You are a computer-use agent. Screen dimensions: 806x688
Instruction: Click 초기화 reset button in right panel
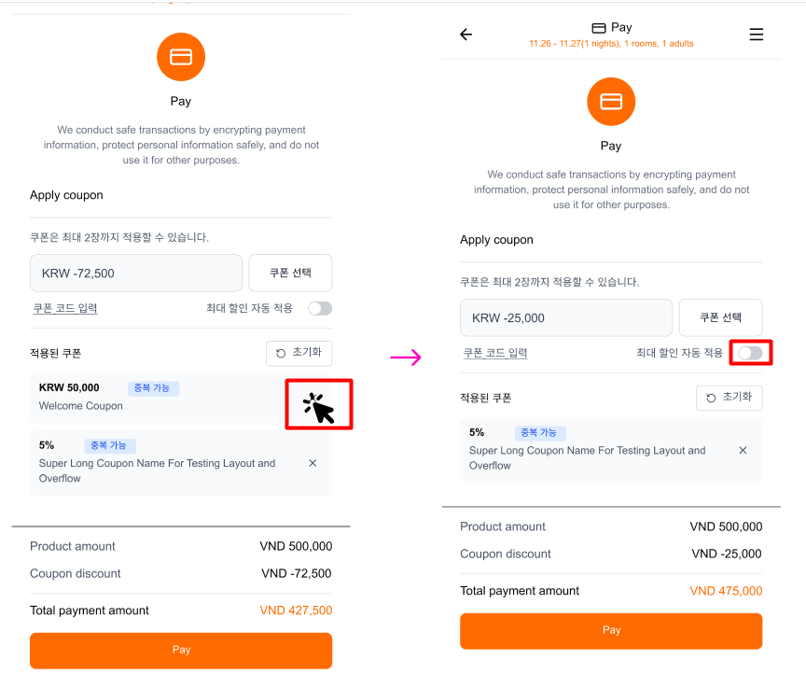(x=729, y=398)
